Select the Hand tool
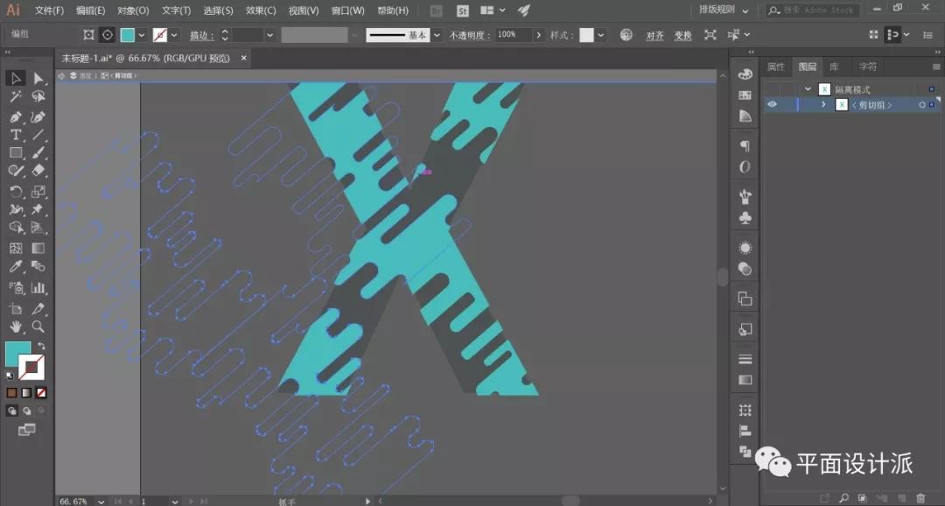 16,327
